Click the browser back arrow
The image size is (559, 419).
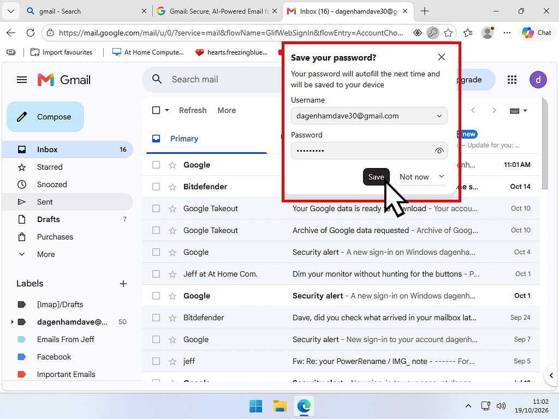click(11, 33)
